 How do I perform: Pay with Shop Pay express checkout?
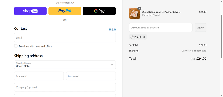click(30, 11)
